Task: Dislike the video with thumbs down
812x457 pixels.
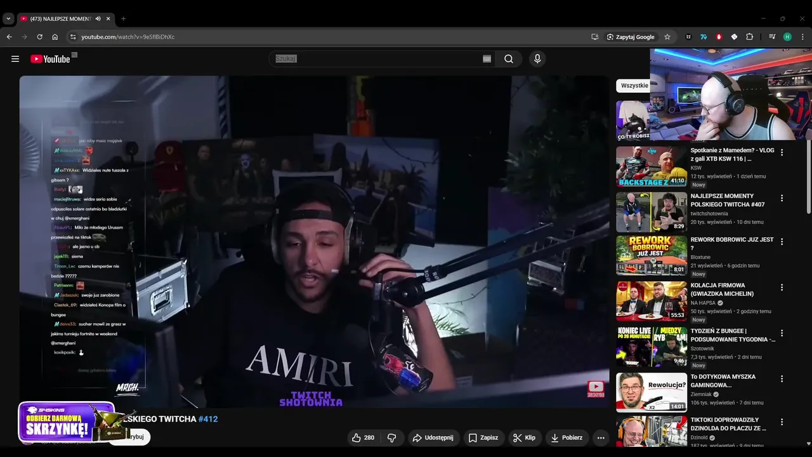Action: [x=392, y=437]
